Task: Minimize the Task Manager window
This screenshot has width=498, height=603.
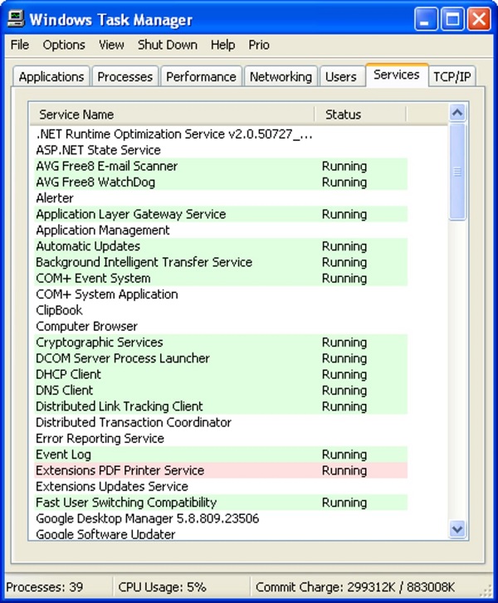Action: pyautogui.click(x=426, y=19)
